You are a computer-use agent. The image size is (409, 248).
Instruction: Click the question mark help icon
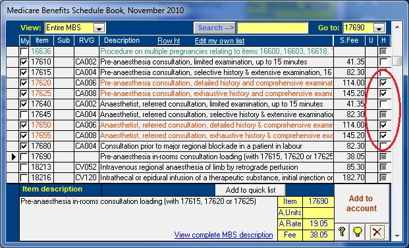pos(341,232)
